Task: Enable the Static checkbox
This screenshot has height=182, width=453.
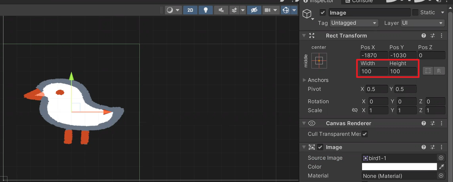Action: click(x=415, y=12)
